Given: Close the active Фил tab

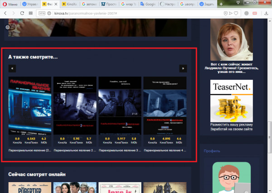Looking at the screenshot, I should click(x=56, y=4).
